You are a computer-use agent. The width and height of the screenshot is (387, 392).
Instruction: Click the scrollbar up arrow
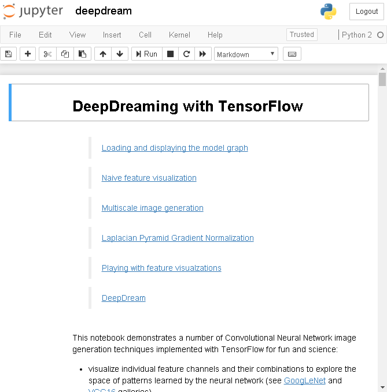382,69
